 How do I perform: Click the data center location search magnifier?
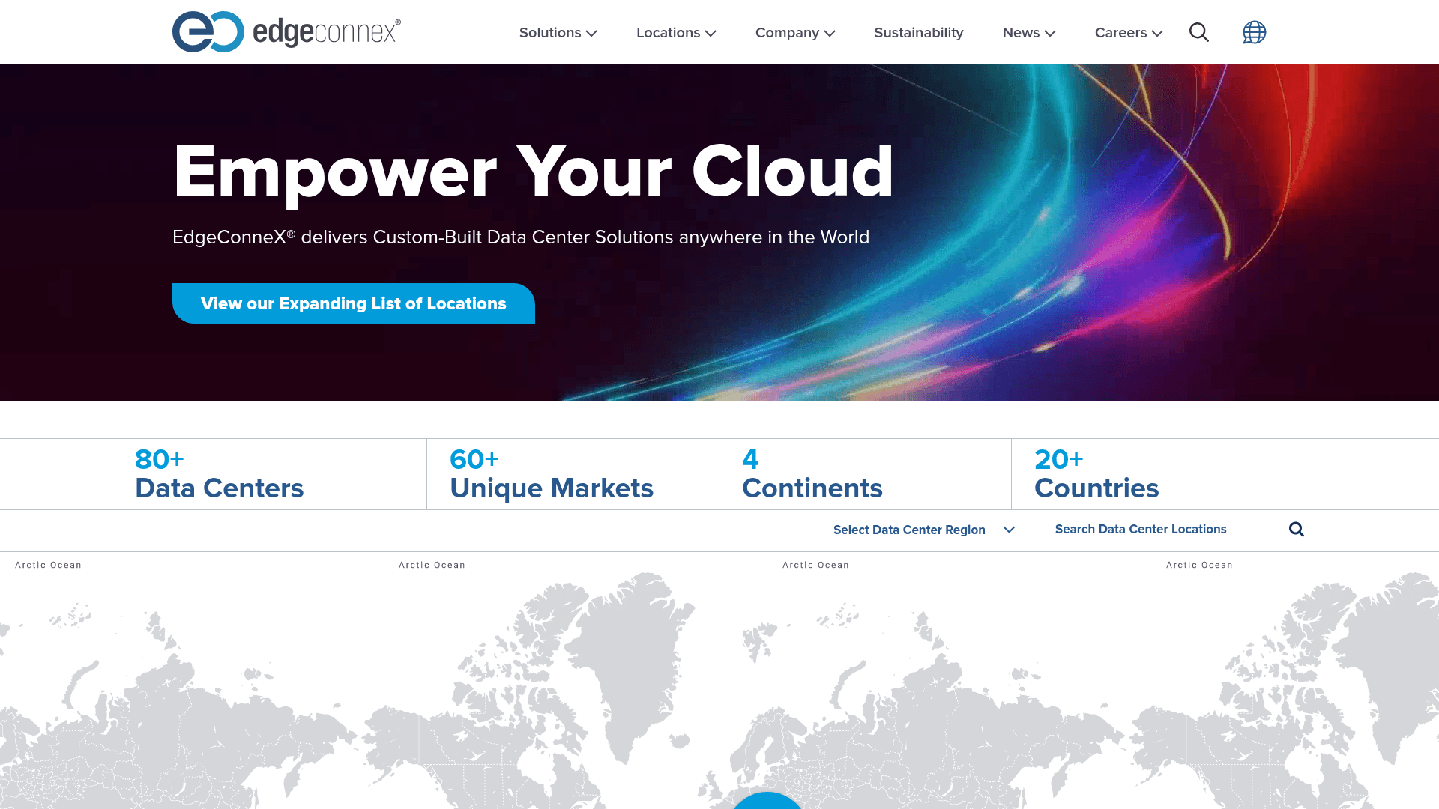pyautogui.click(x=1296, y=529)
